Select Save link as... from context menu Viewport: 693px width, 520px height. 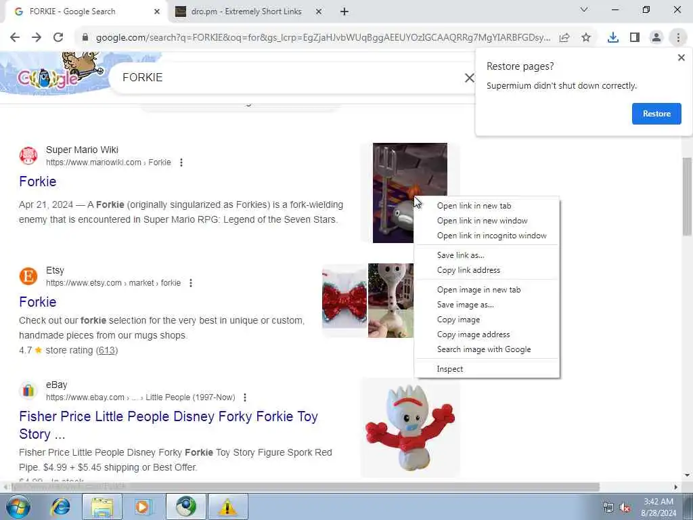pyautogui.click(x=487, y=255)
